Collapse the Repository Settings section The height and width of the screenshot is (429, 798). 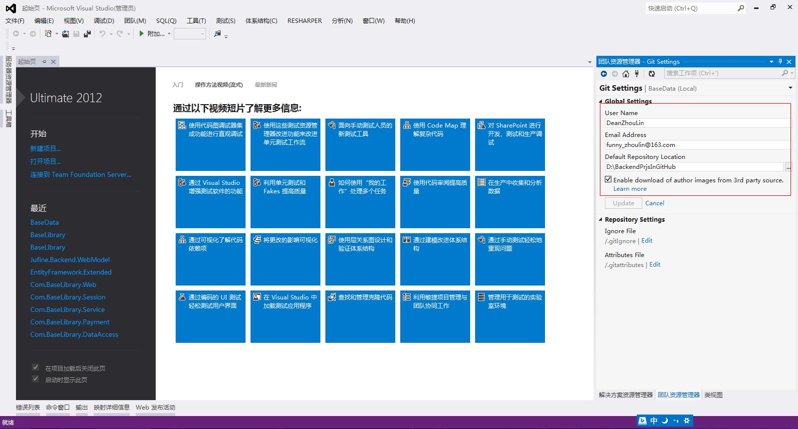[601, 219]
